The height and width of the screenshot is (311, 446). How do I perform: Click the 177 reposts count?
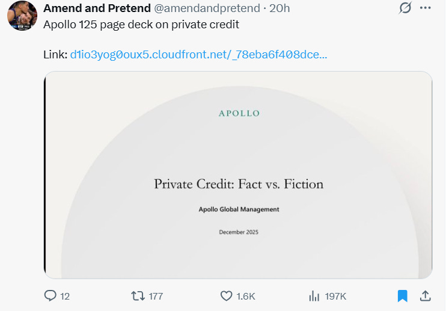(155, 297)
